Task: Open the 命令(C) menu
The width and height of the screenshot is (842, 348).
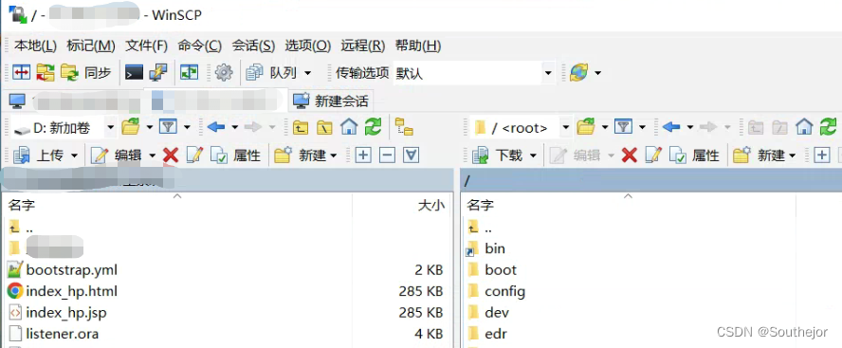Action: (x=200, y=46)
